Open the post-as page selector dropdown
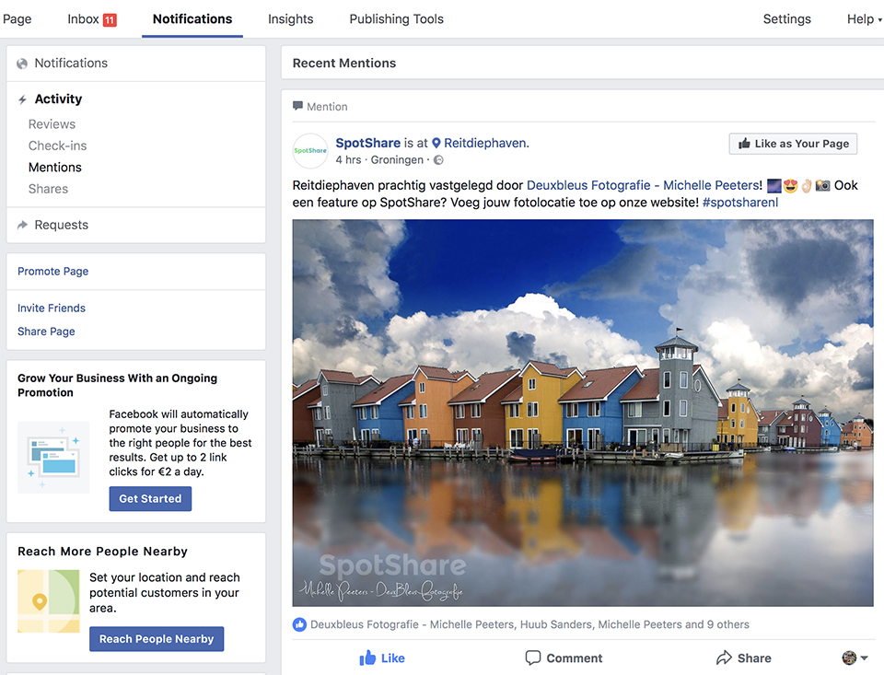Screen dimensions: 884x675 [x=855, y=658]
